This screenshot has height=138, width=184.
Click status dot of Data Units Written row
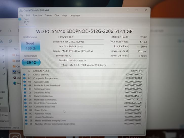click(25, 96)
